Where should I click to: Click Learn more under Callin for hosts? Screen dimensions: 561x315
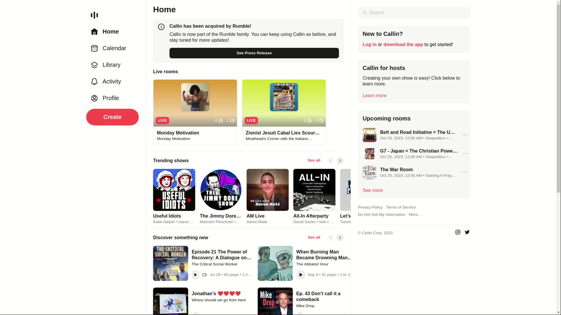(374, 95)
